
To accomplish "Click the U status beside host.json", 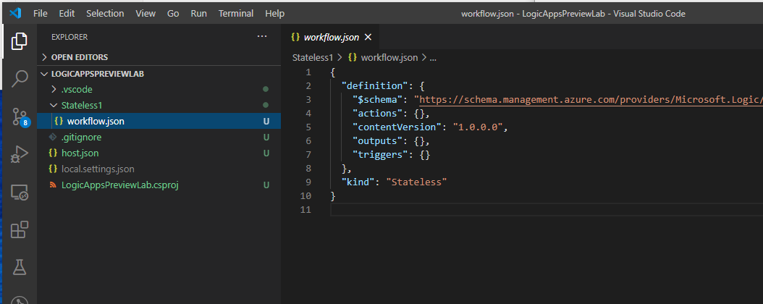I will [x=266, y=153].
